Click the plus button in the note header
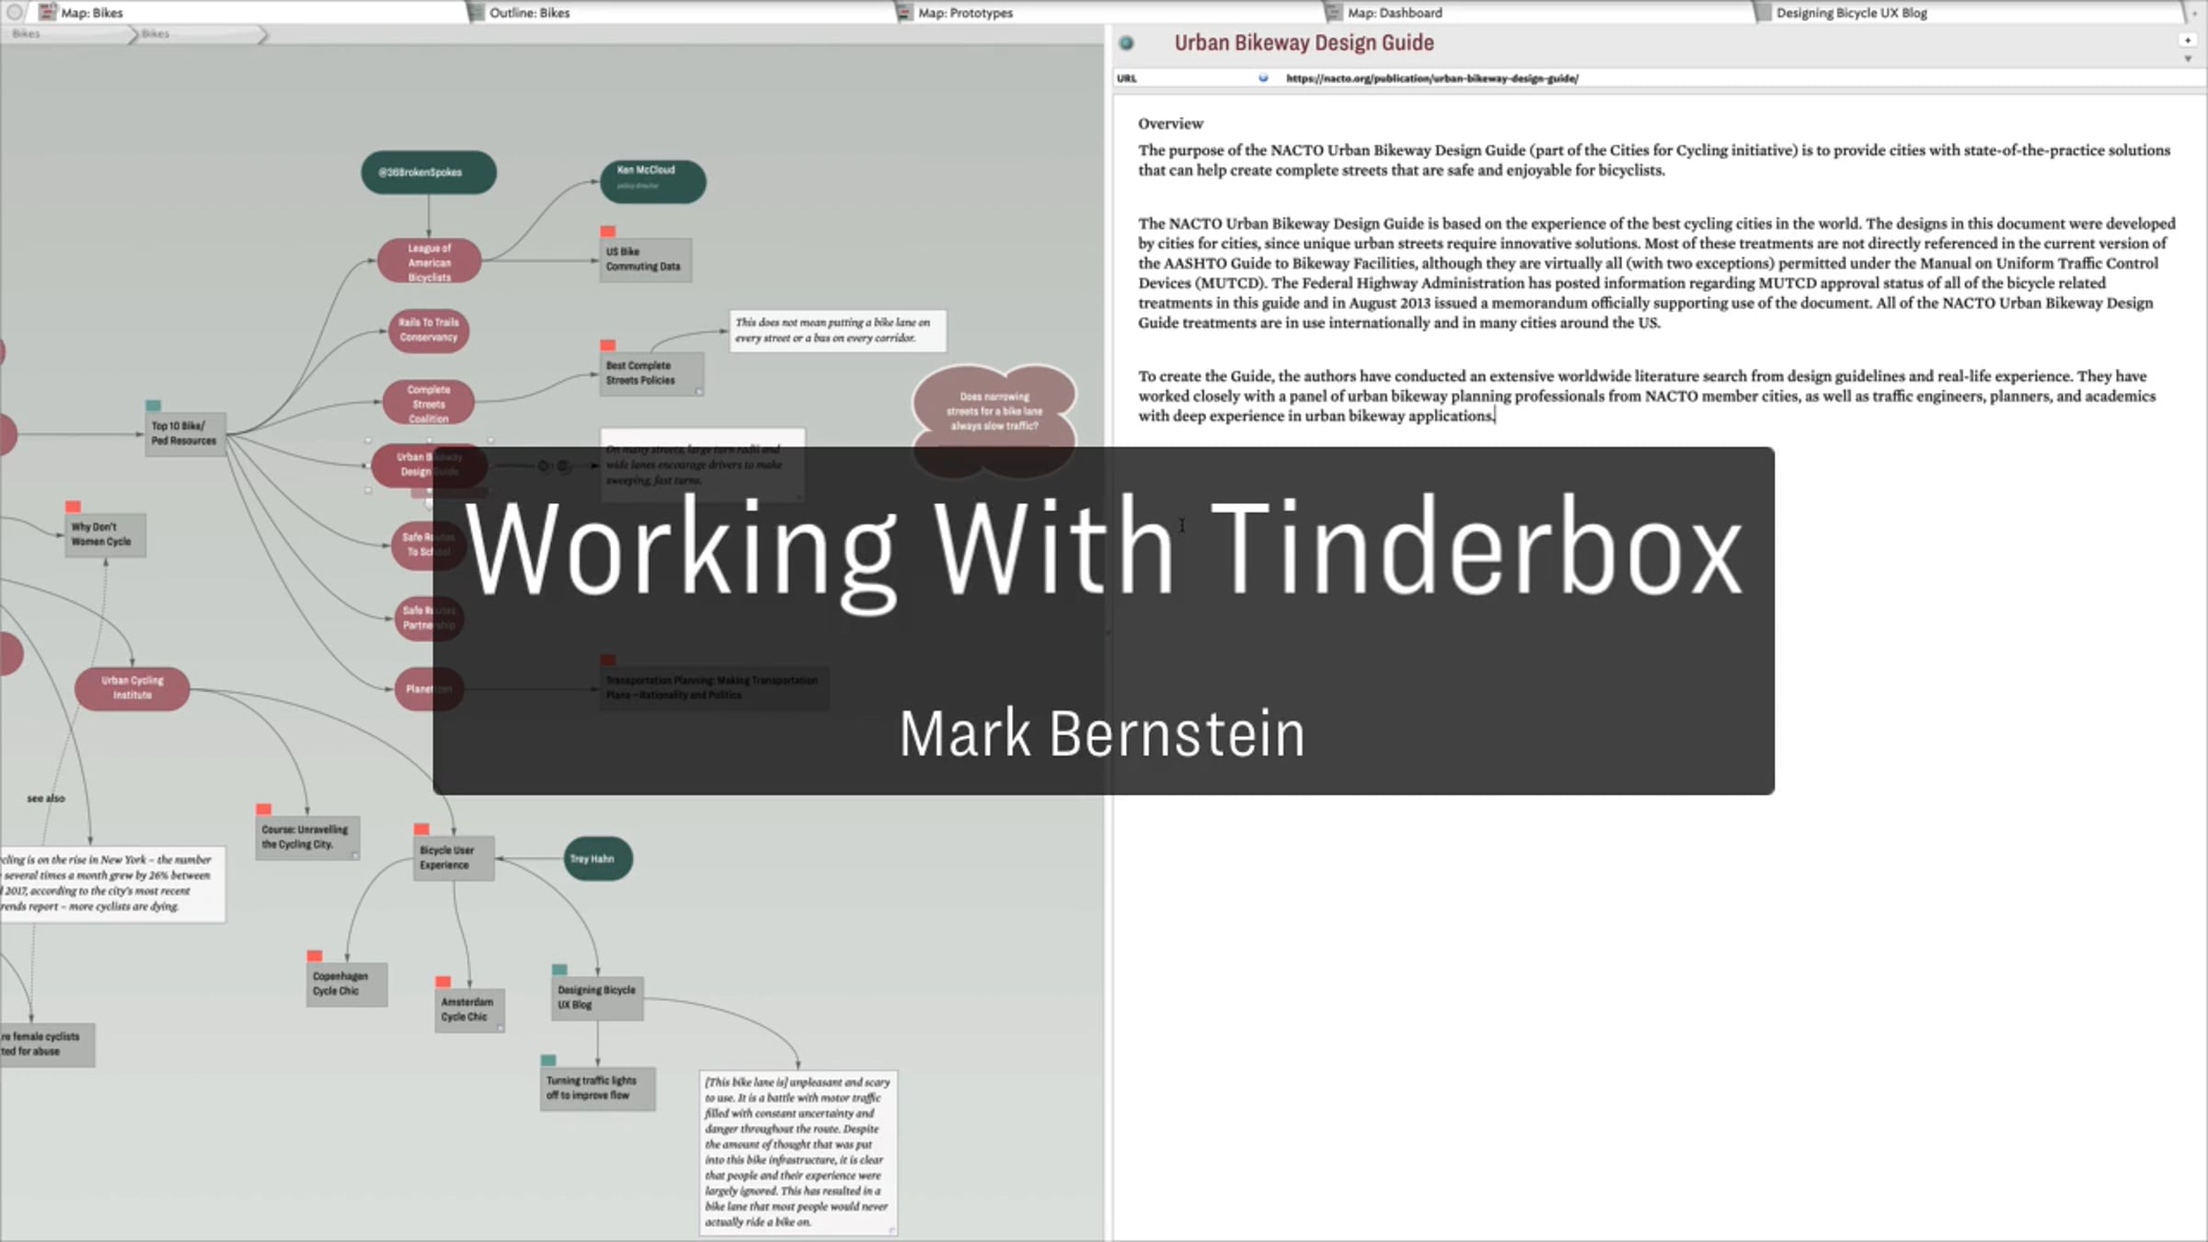Screen dimensions: 2208x1242 coord(2188,40)
